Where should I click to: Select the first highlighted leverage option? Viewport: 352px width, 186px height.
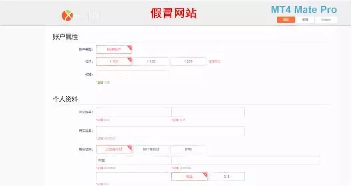coord(114,61)
